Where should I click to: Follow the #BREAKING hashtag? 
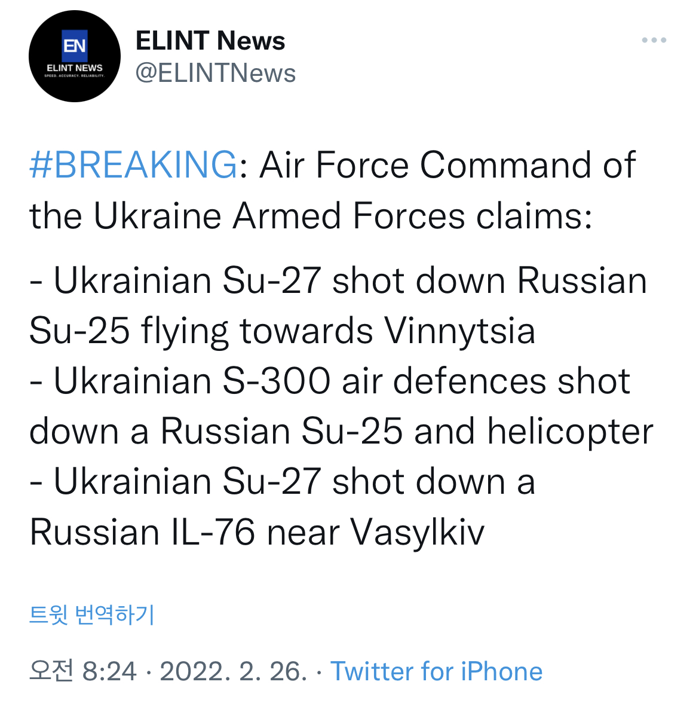point(133,165)
